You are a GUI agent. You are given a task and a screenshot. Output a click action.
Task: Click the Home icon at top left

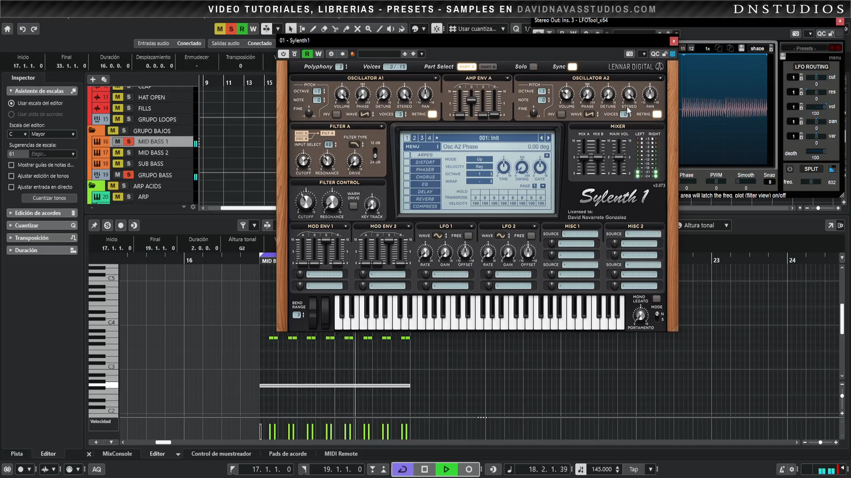[7, 29]
